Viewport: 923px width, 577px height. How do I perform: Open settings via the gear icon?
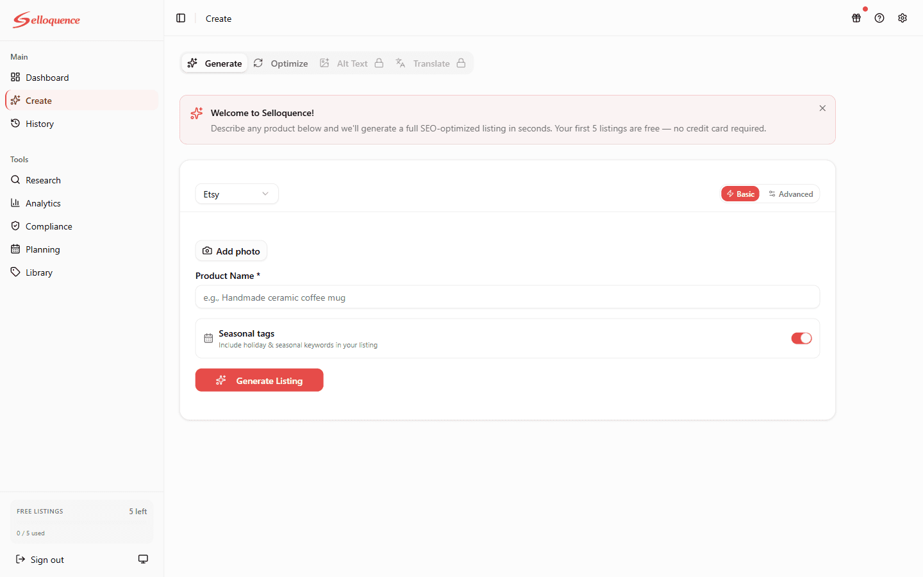click(902, 18)
